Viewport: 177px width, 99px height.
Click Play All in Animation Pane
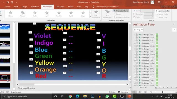[138, 30]
